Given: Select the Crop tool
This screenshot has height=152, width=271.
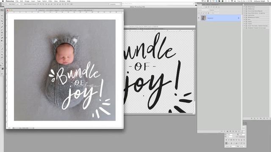Looking at the screenshot, I should click(x=2, y=21).
